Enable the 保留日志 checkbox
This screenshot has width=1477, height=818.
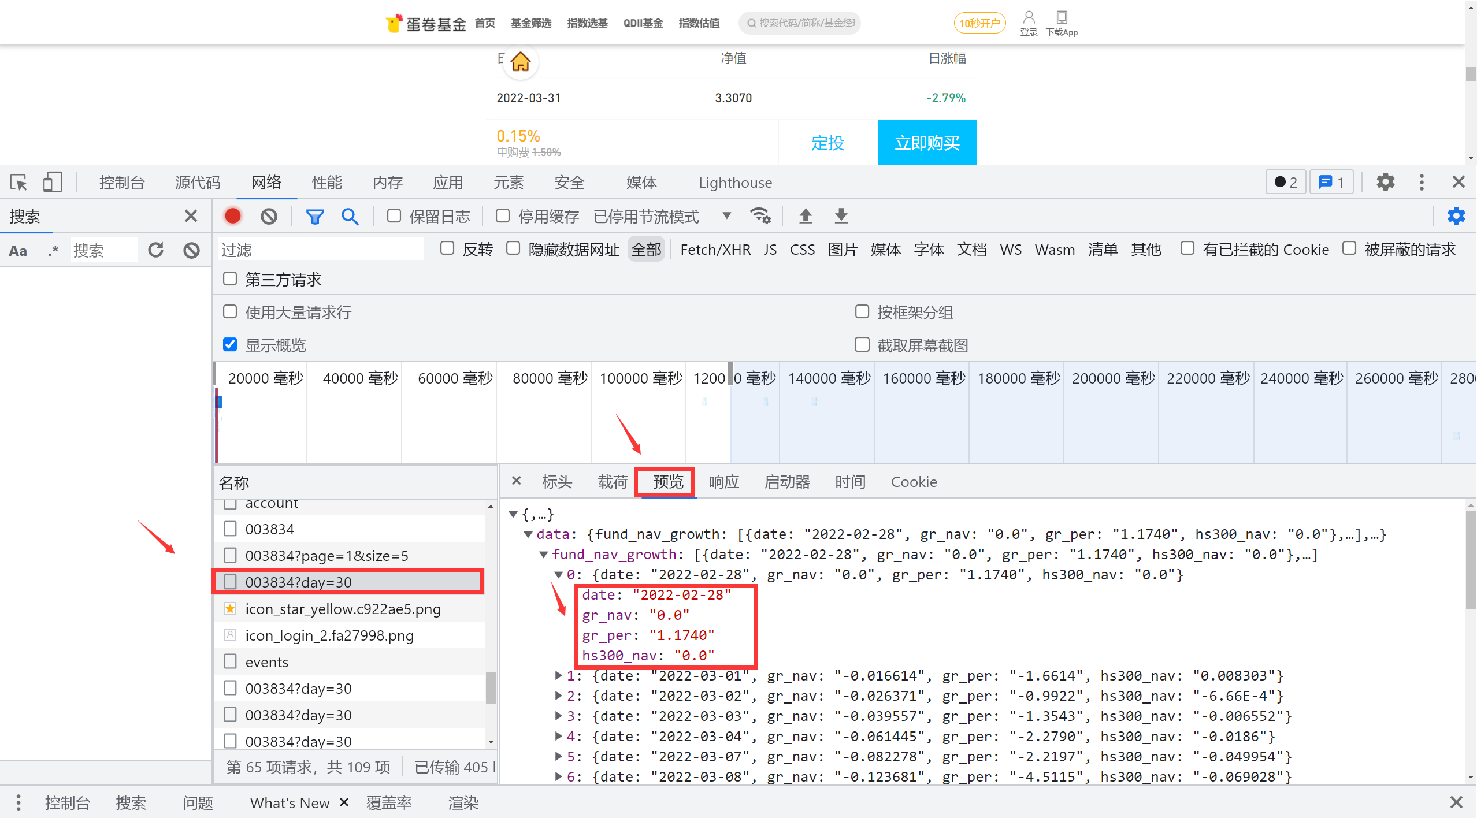[394, 216]
